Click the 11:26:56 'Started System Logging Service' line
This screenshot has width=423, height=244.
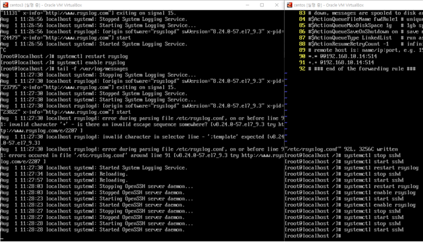tap(94, 44)
